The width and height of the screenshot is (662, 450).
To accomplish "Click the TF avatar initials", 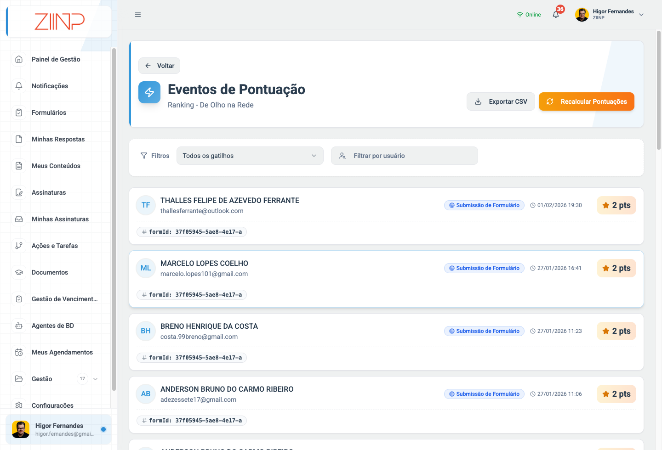I will (x=146, y=205).
